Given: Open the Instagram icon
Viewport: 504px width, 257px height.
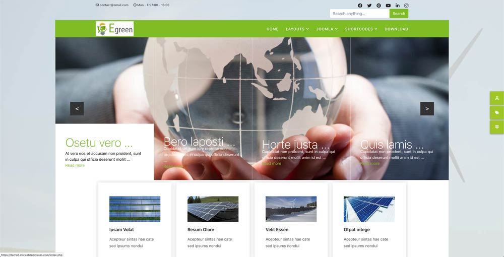Looking at the screenshot, I should pyautogui.click(x=407, y=6).
